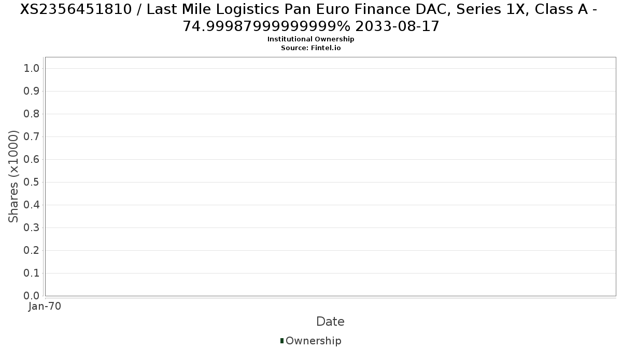Open the Source: Fintel.io text
The image size is (622, 349).
pyautogui.click(x=311, y=48)
